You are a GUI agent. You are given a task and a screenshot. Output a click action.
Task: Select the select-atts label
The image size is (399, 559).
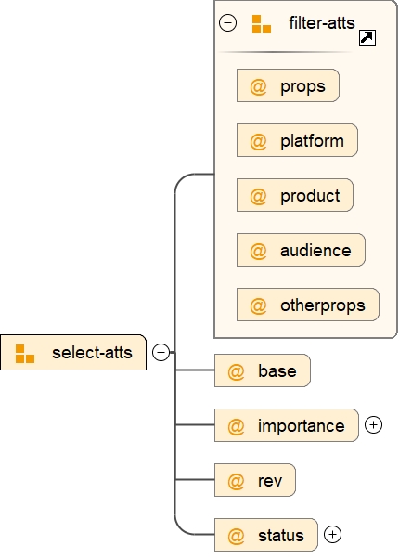tap(92, 353)
